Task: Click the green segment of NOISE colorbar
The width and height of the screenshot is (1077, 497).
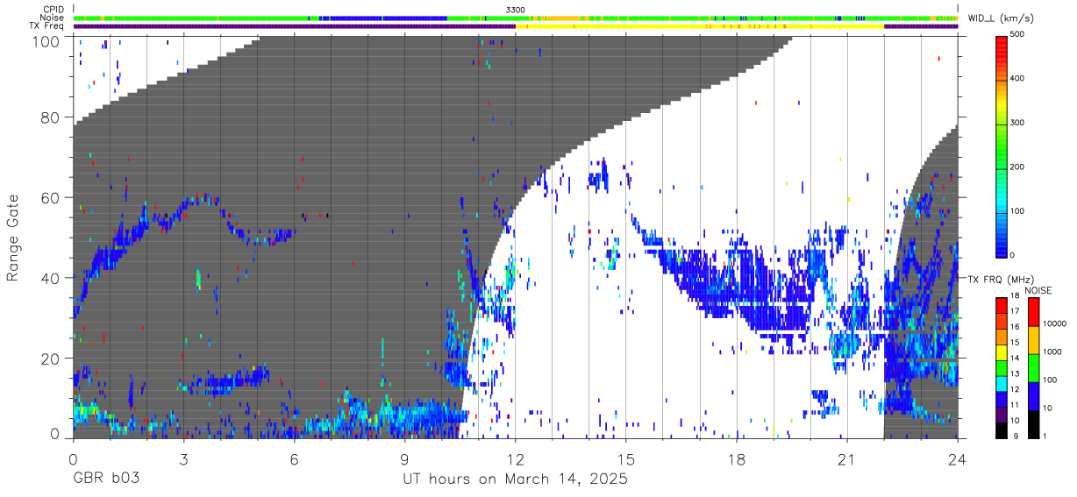Action: point(1032,367)
